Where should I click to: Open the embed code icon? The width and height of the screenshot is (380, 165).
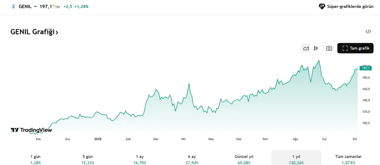click(368, 32)
